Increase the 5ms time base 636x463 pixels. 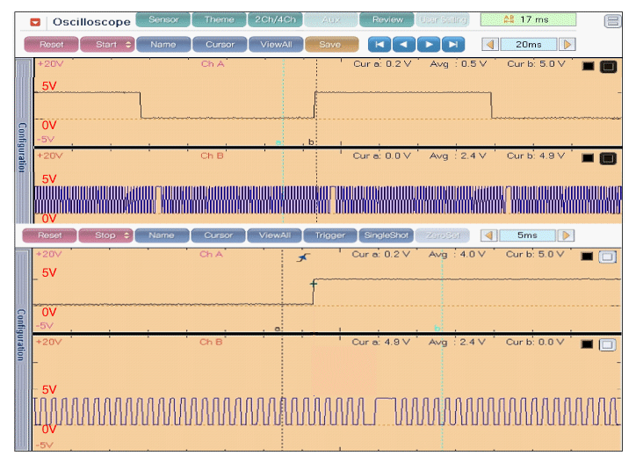coord(567,235)
